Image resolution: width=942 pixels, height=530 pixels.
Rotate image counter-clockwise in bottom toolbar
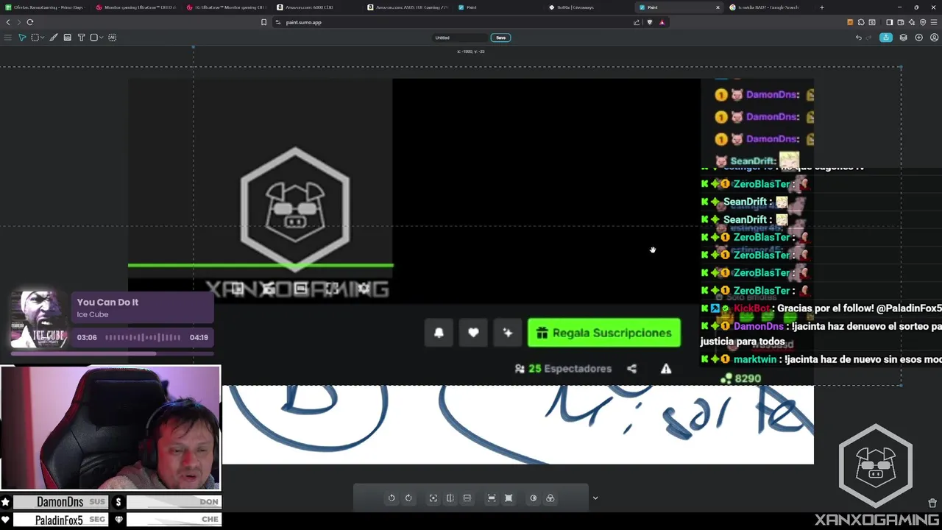point(392,498)
